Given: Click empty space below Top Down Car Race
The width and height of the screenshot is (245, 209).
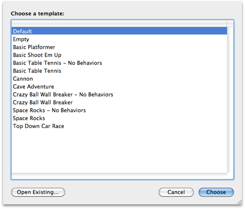Looking at the screenshot, I should pyautogui.click(x=119, y=151).
